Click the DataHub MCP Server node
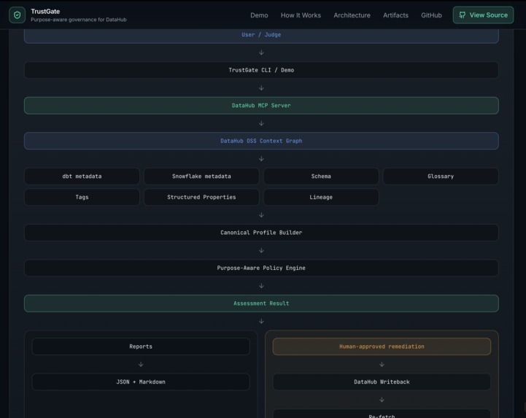Screen dimensions: 526x418 point(261,106)
